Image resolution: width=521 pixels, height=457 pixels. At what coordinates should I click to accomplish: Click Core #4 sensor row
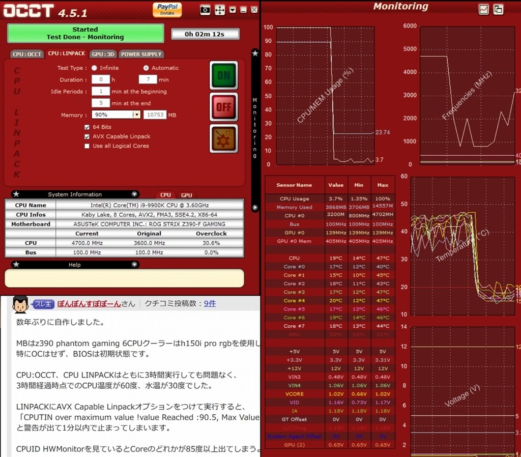click(330, 300)
